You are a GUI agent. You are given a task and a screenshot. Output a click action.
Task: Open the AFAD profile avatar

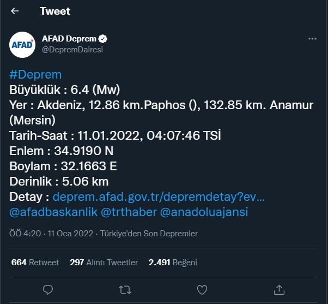pyautogui.click(x=22, y=44)
